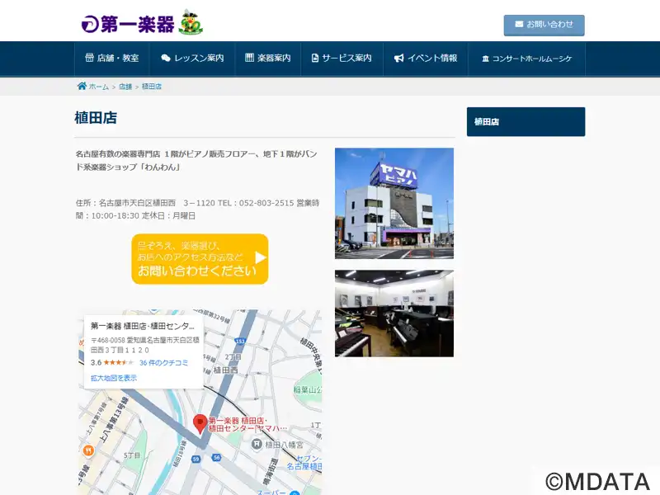Click the 植田店 page heading
Screen dimensions: 660x495
coord(96,117)
